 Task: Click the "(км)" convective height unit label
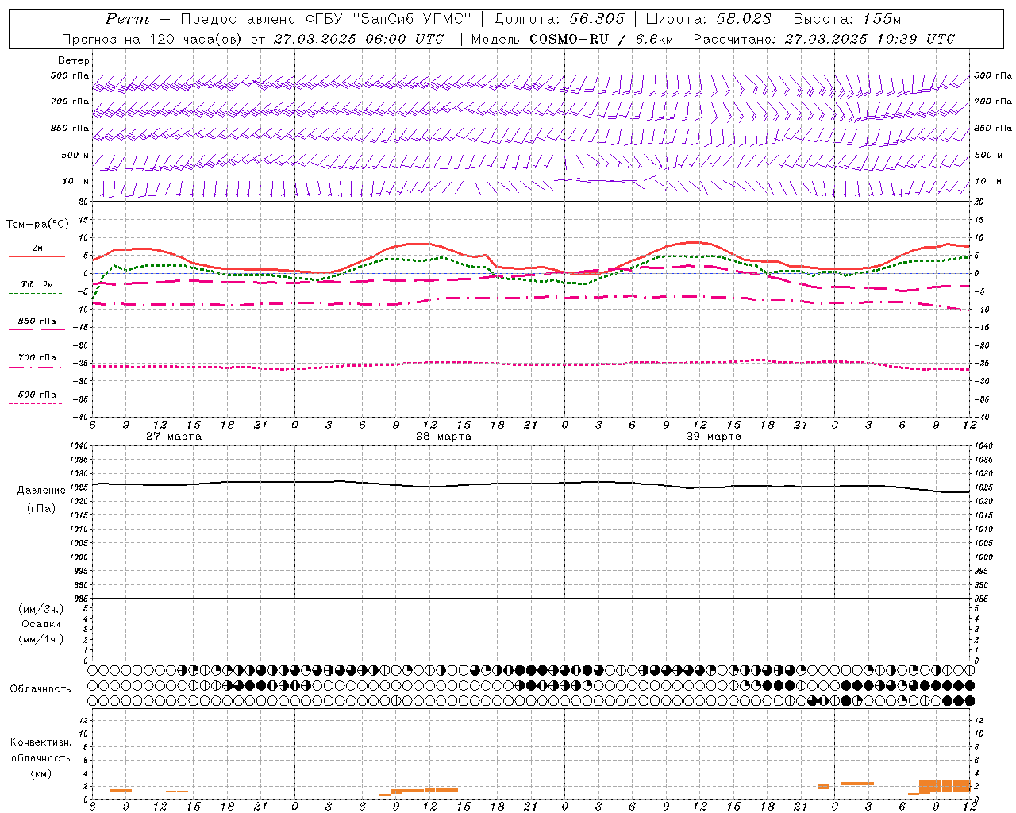tap(40, 773)
